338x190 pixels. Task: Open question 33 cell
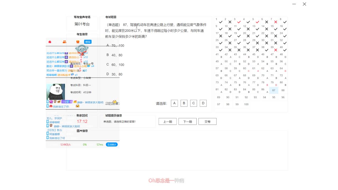pyautogui.click(x=219, y=49)
